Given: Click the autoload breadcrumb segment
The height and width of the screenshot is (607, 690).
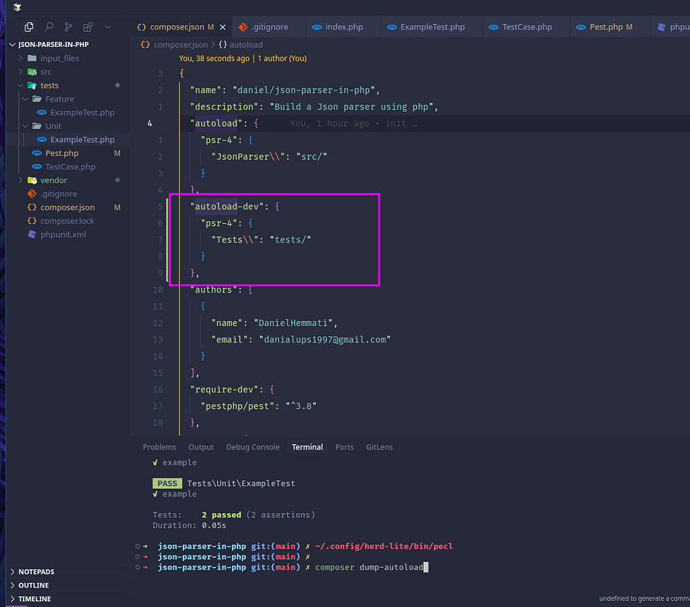Looking at the screenshot, I should point(246,44).
